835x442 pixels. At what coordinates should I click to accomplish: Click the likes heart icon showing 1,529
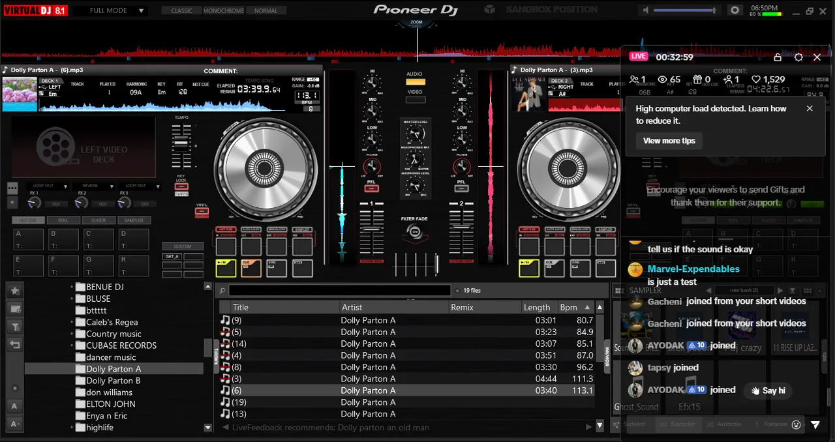coord(756,80)
